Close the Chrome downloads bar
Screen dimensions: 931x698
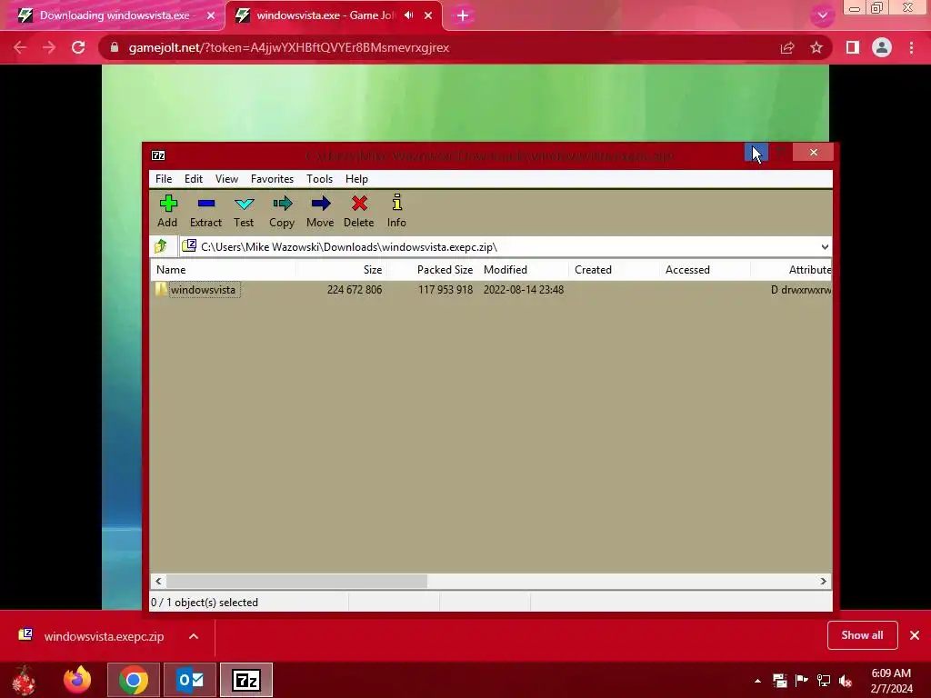point(915,635)
